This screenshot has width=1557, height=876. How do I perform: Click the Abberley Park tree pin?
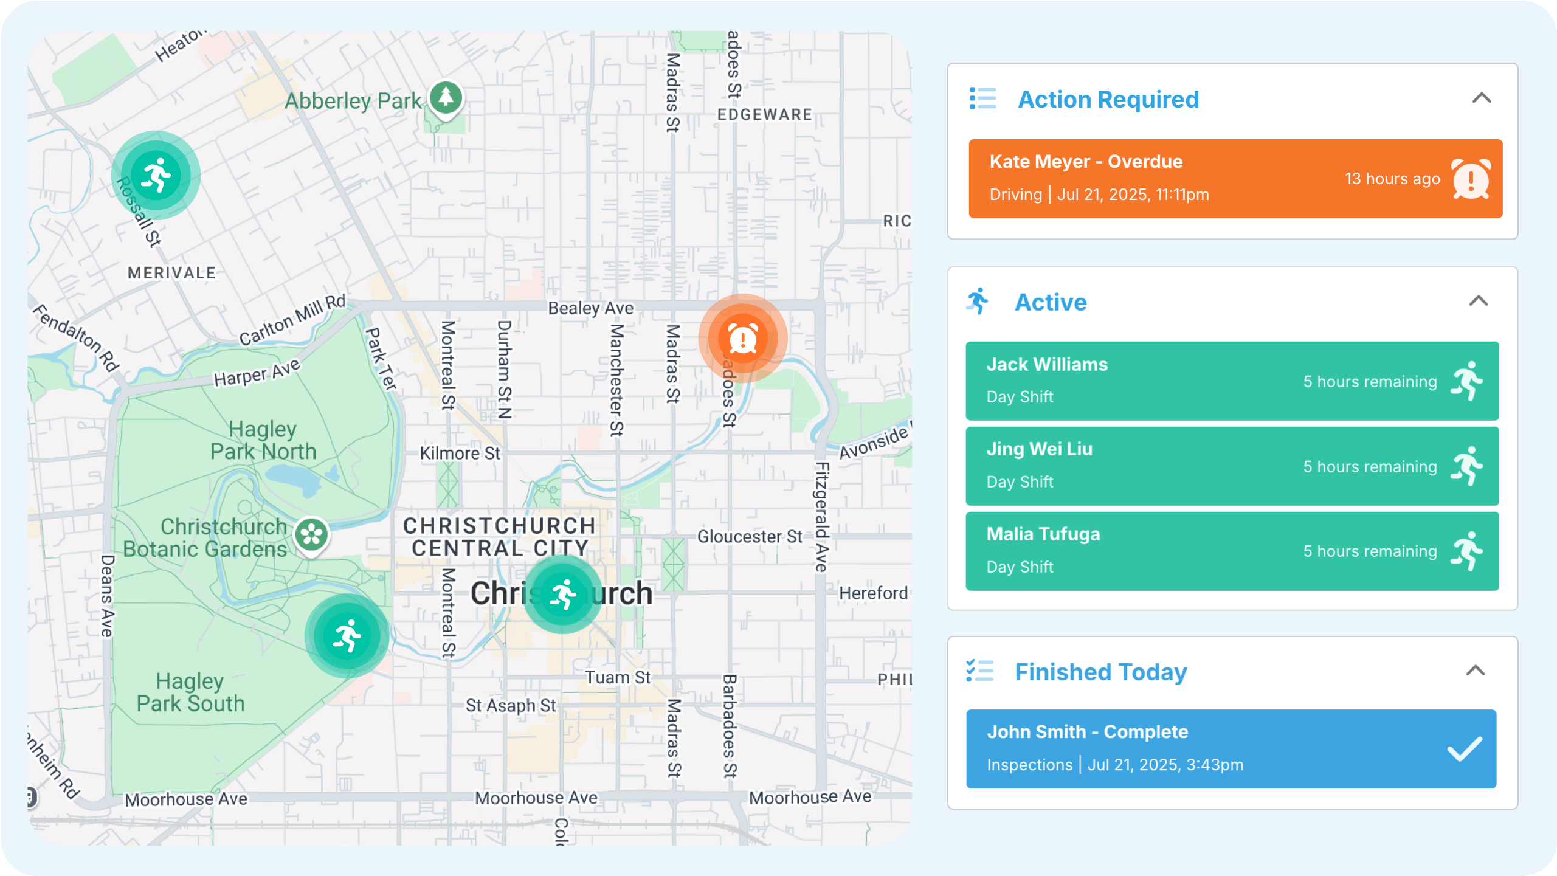[x=446, y=97]
